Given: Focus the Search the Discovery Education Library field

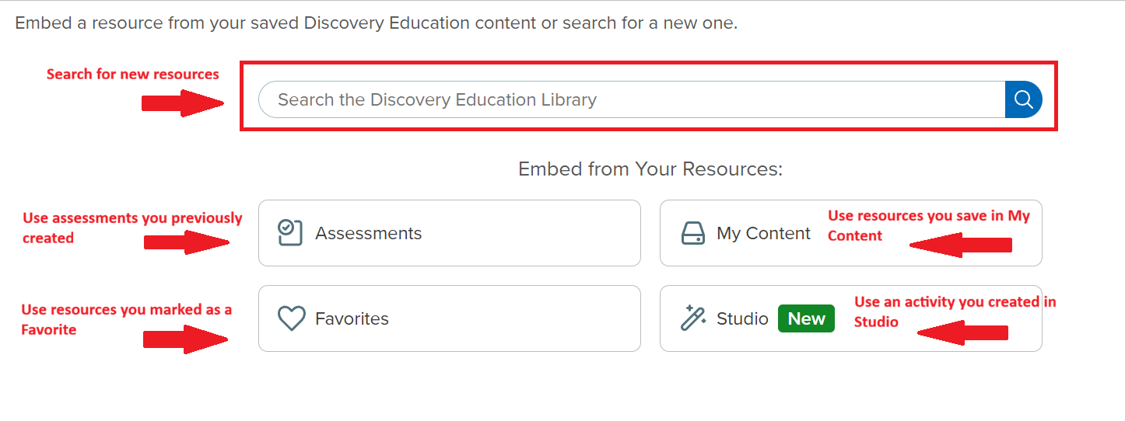Looking at the screenshot, I should pos(630,99).
